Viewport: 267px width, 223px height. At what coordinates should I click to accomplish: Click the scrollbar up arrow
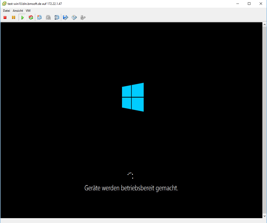(264, 25)
